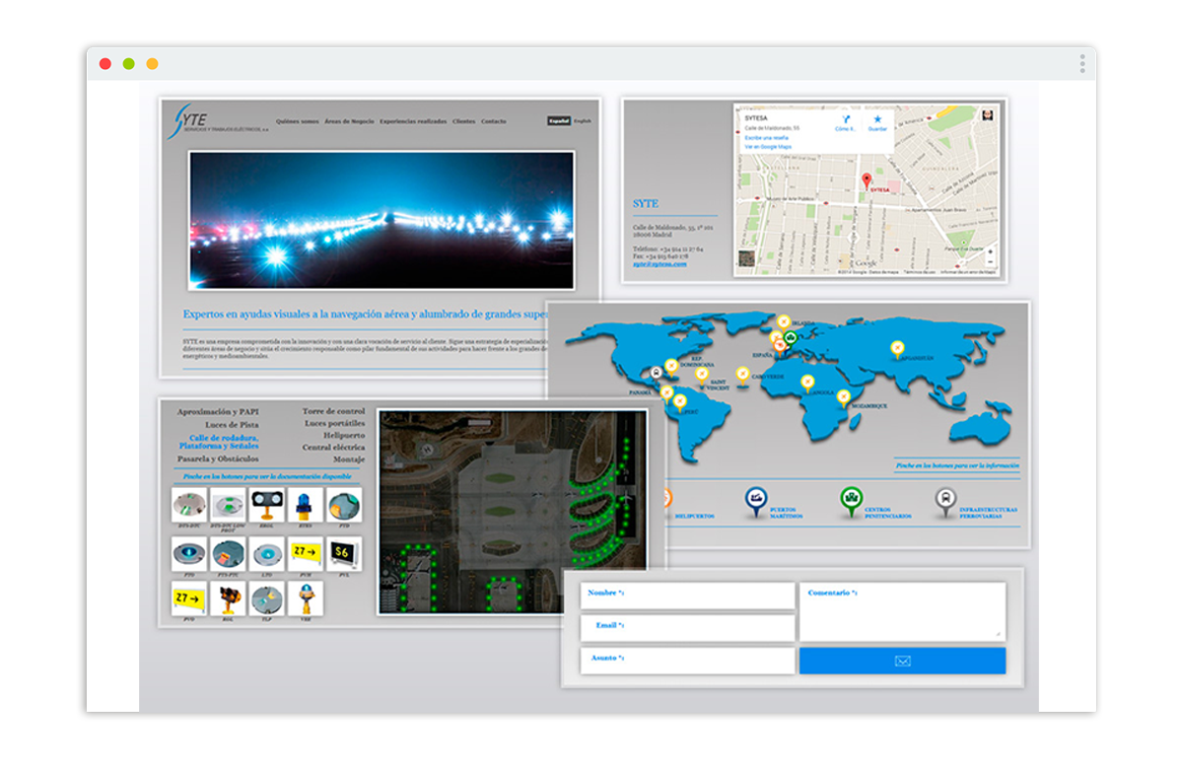Click the Puertos Marítimos blue pin icon
Screen dimensions: 1182x769
(756, 501)
